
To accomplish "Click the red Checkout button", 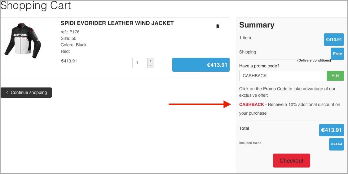I will pyautogui.click(x=291, y=160).
